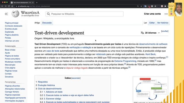Open Criar página sidebar link
This screenshot has height=103, width=184.
point(10,68)
